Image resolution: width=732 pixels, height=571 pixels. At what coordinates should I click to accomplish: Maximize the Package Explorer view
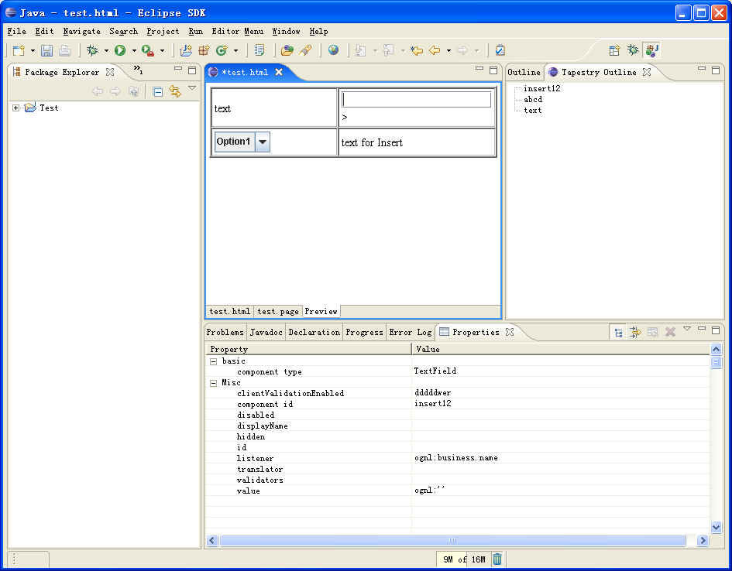point(192,70)
